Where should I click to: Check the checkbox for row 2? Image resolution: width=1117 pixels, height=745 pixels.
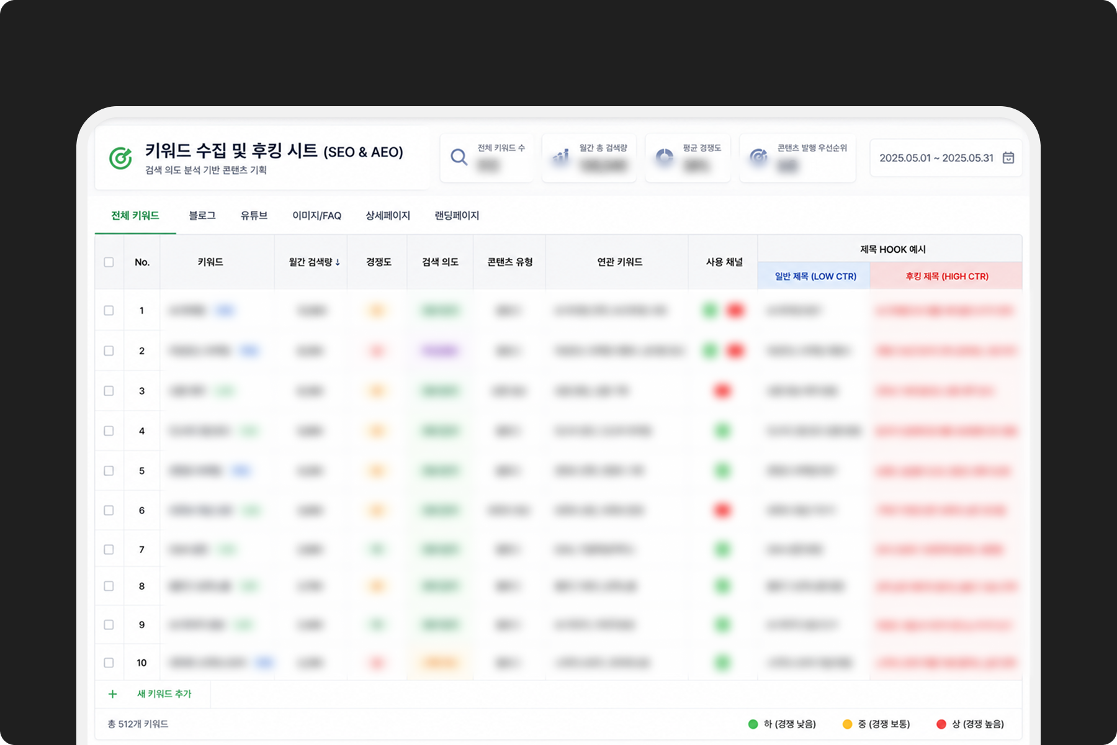point(109,351)
